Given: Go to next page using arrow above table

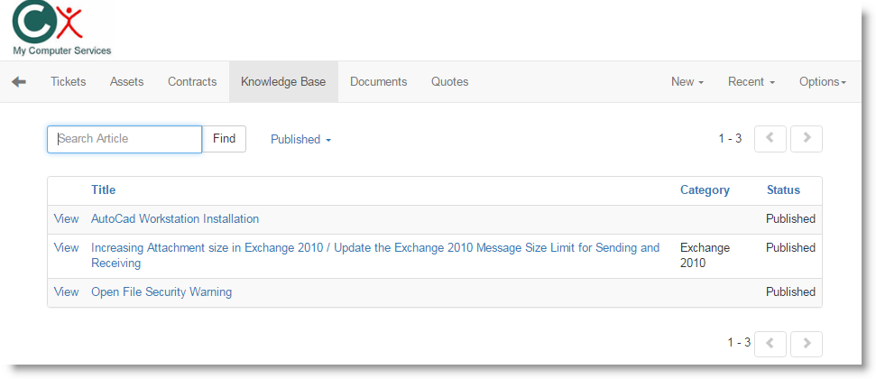Looking at the screenshot, I should pyautogui.click(x=806, y=139).
